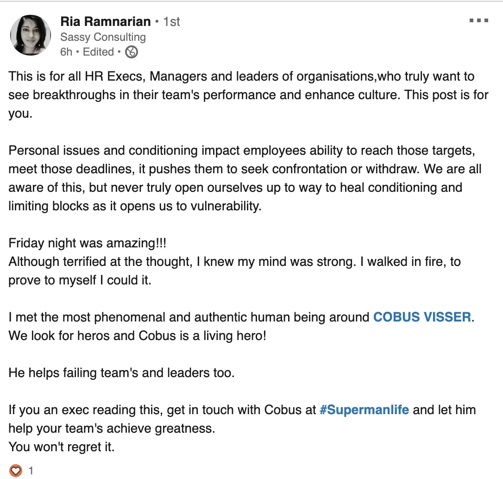Click the Edited label on post
The height and width of the screenshot is (479, 503).
click(x=98, y=52)
